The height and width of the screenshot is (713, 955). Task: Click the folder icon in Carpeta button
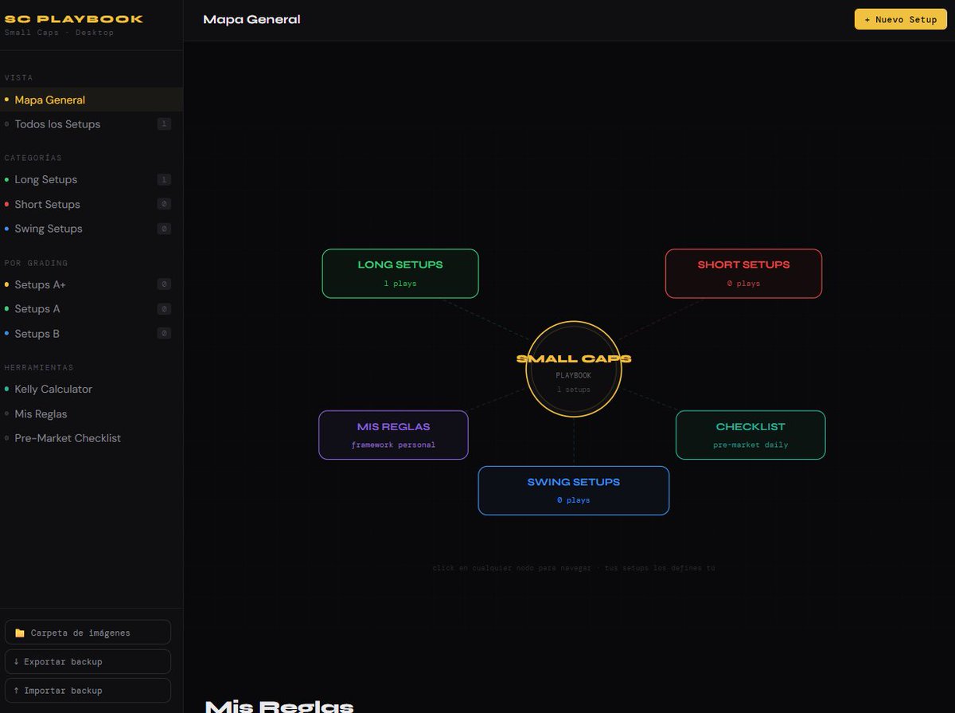click(x=20, y=633)
